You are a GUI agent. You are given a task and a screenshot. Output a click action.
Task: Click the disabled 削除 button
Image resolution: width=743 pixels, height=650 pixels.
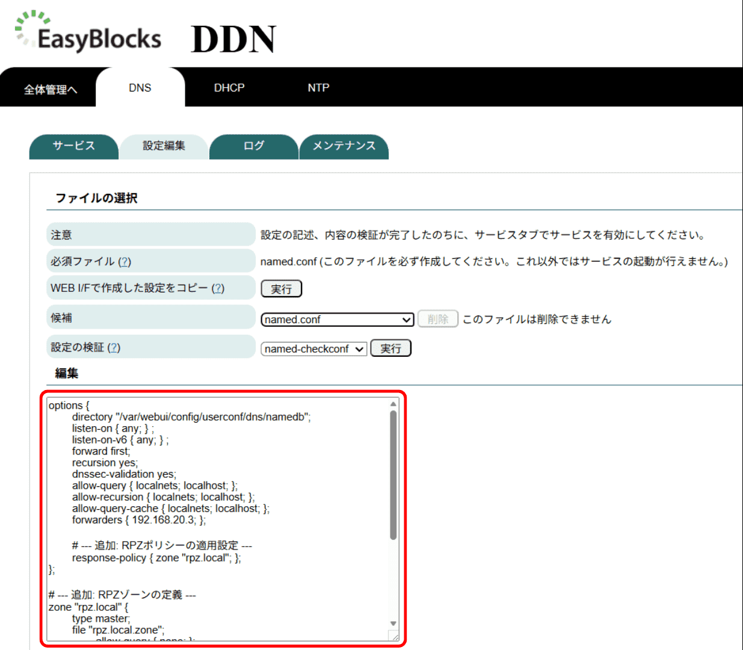[x=438, y=319]
